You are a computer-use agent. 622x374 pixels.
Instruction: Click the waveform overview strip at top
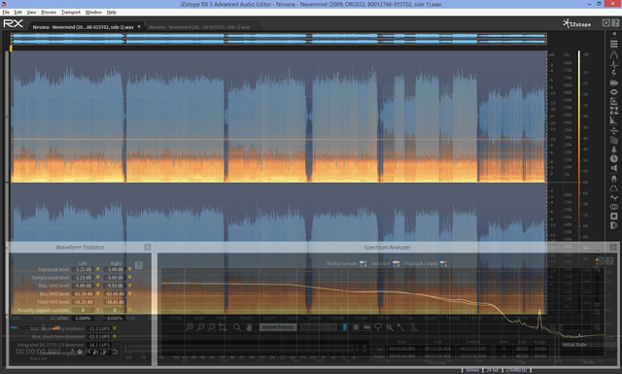279,39
